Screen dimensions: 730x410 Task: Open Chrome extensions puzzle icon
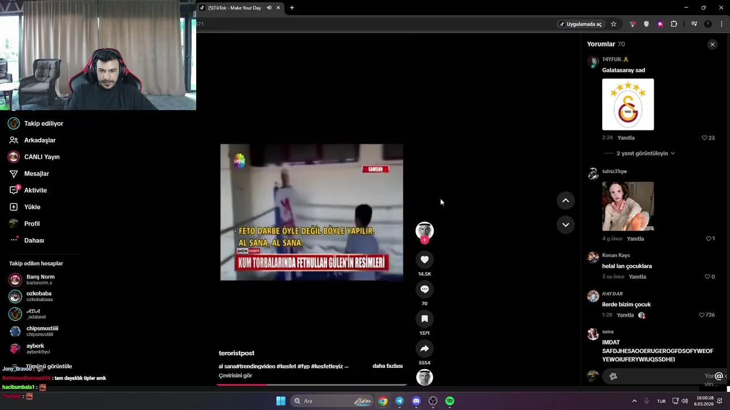[674, 24]
